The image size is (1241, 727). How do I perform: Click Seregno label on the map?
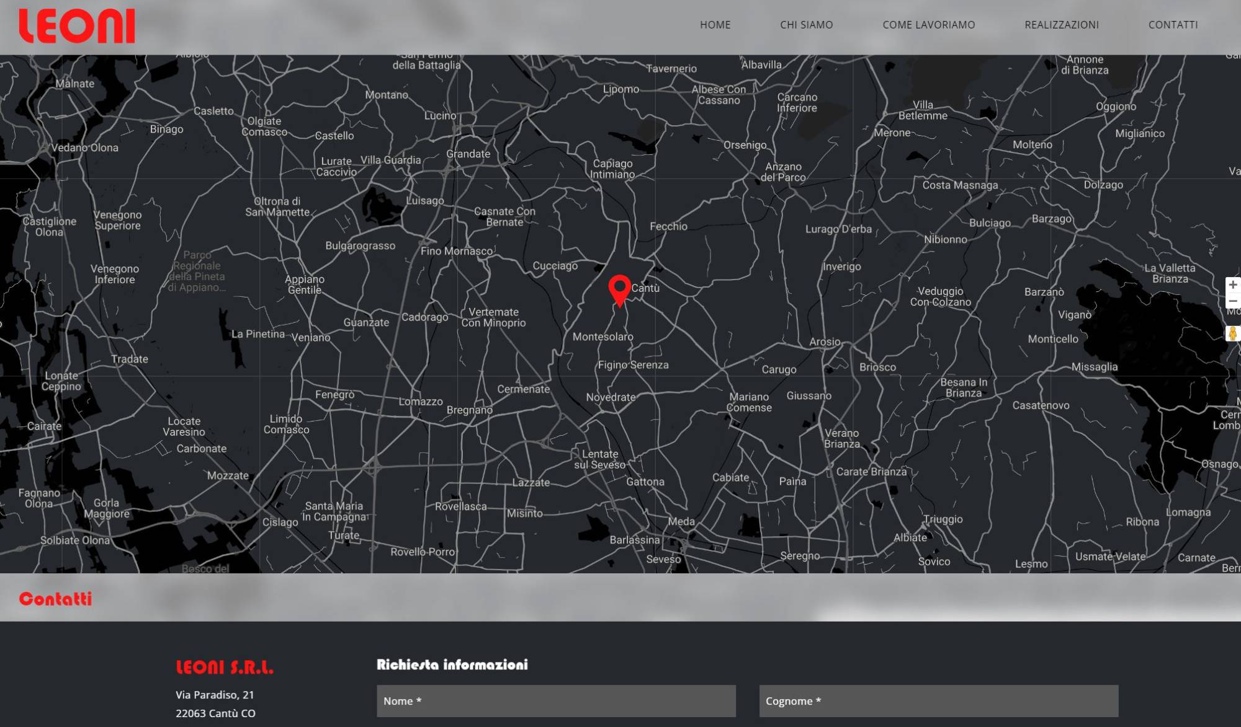click(800, 555)
